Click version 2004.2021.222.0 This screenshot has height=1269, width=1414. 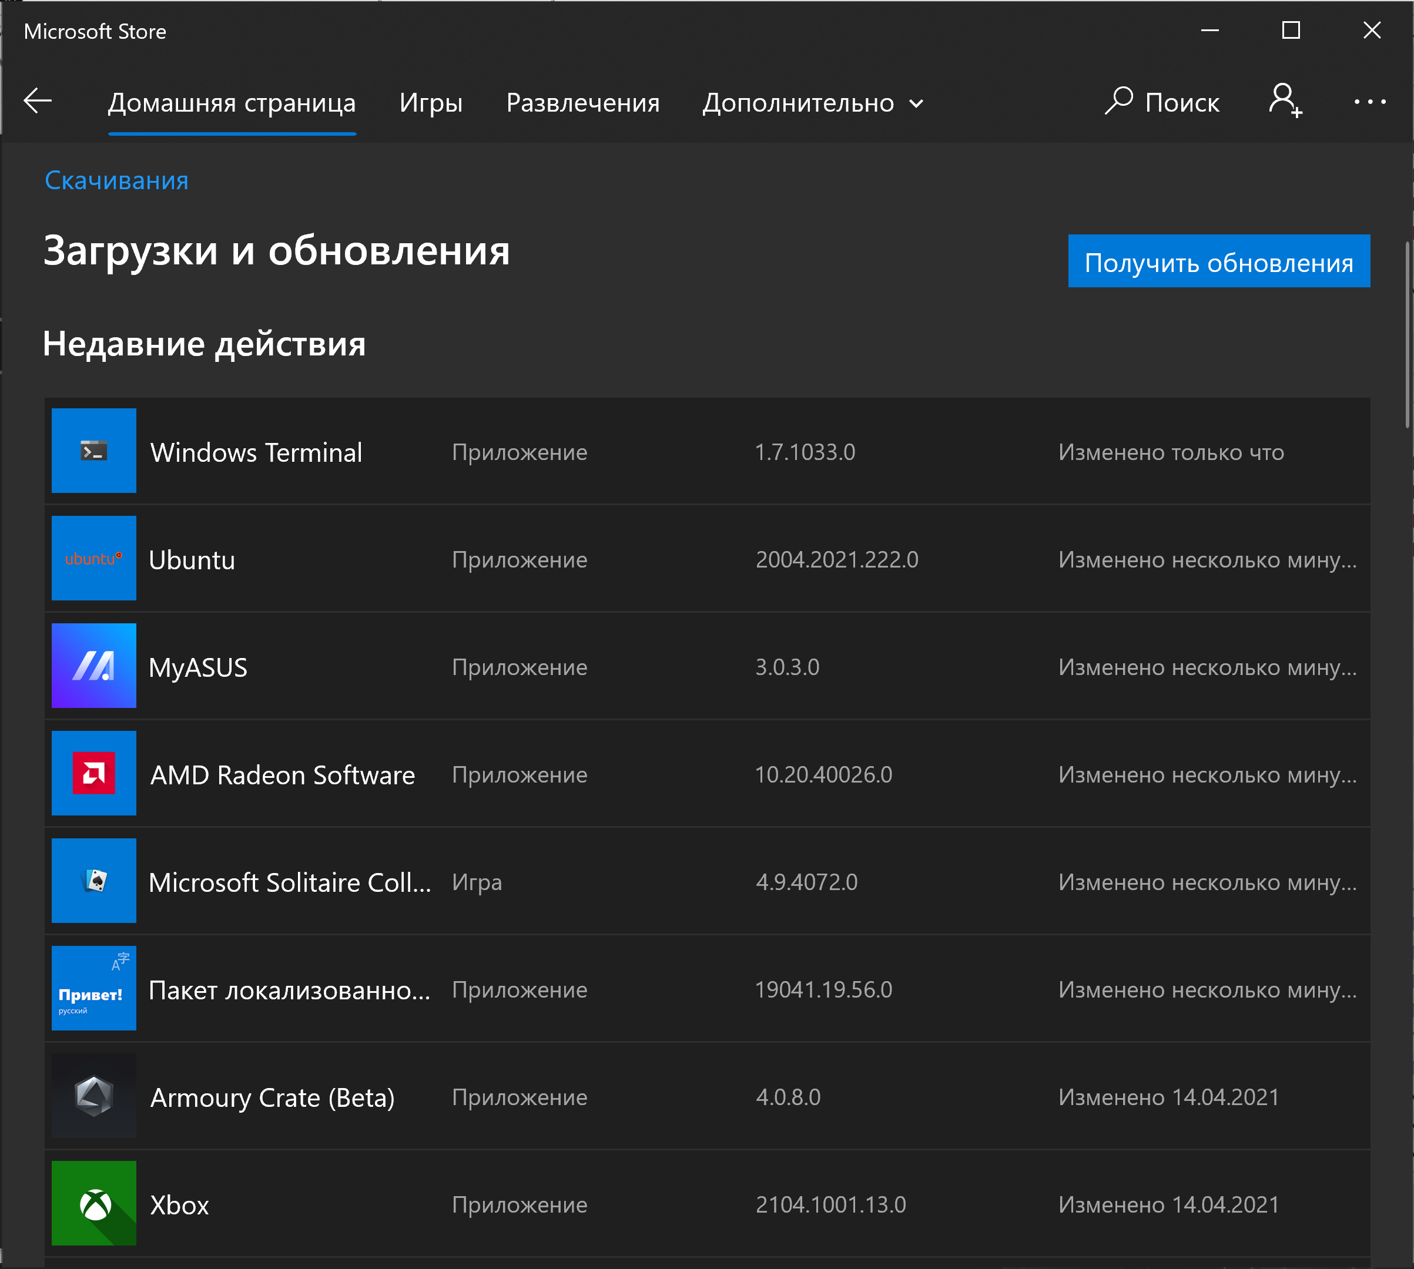click(x=837, y=559)
